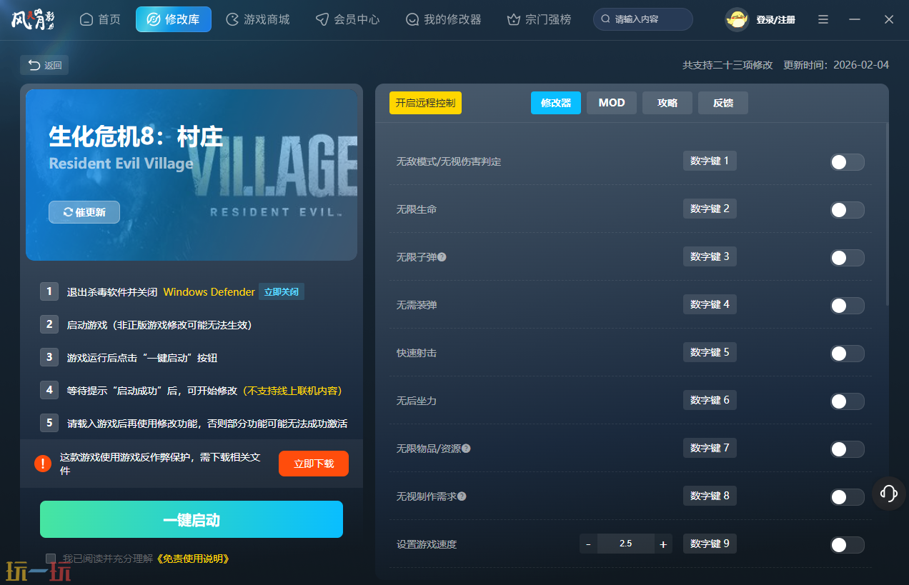Click the 共支持二十三项修改 text

click(x=727, y=65)
